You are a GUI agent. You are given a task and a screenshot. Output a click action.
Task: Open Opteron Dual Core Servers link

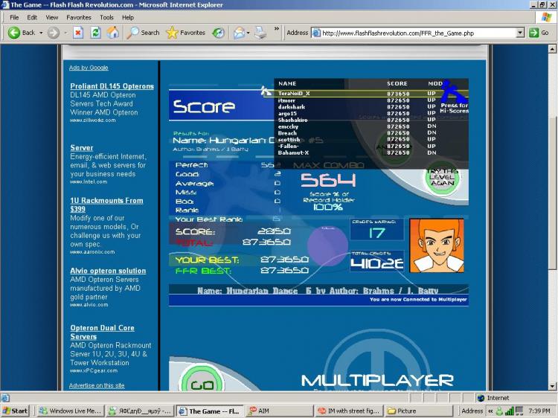pyautogui.click(x=102, y=332)
